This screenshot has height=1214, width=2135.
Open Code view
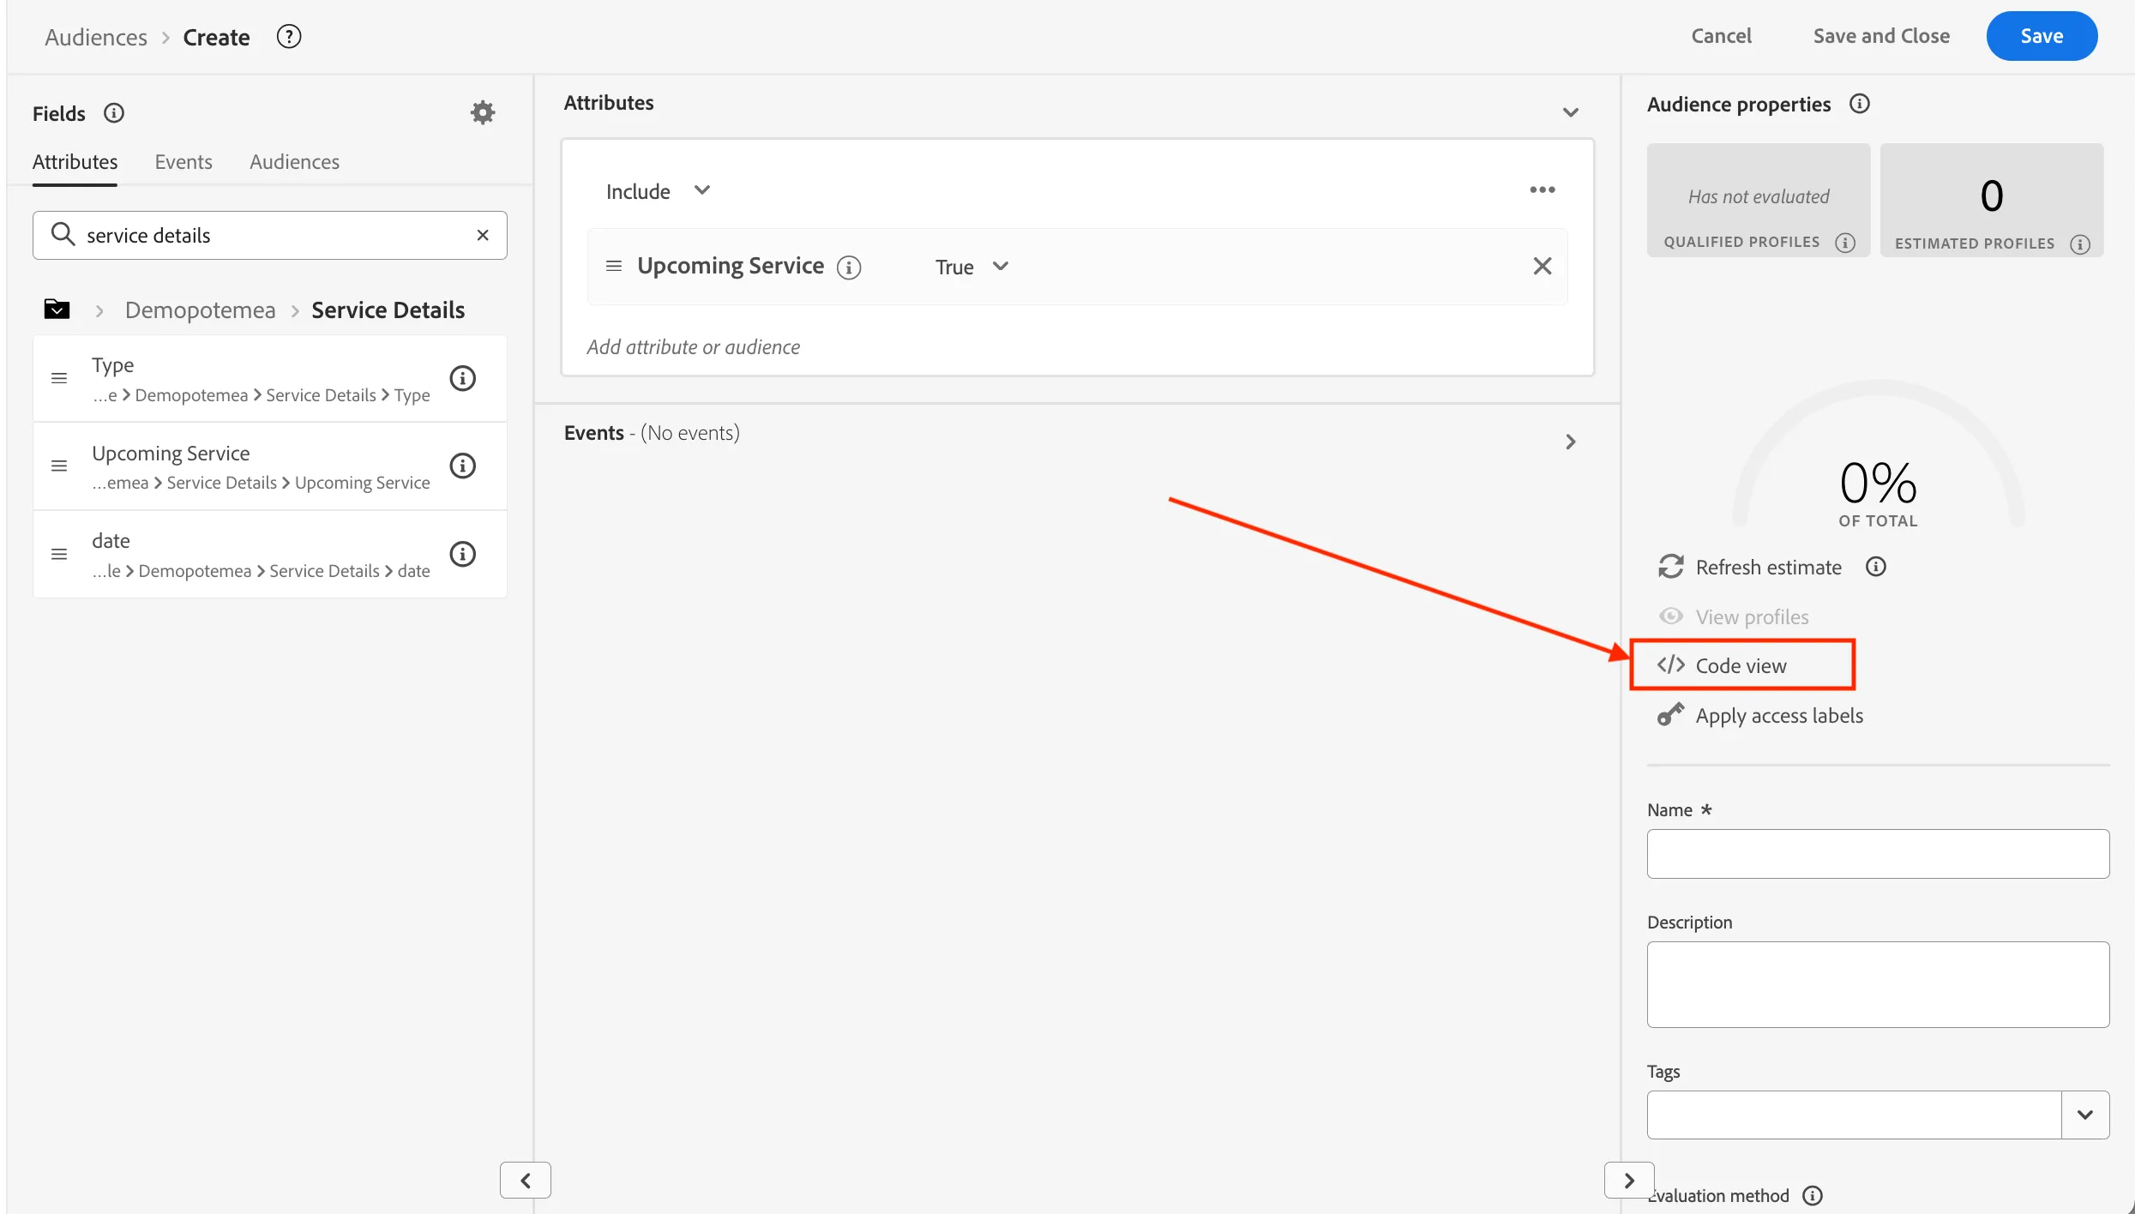[1741, 665]
